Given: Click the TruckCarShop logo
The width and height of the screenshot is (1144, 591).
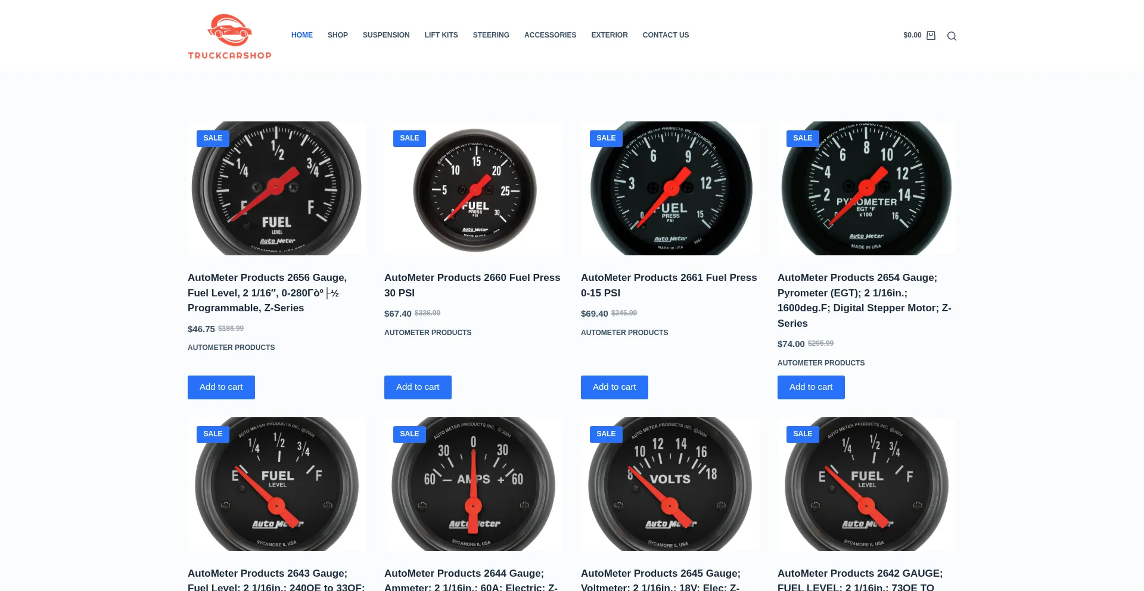Looking at the screenshot, I should tap(229, 36).
